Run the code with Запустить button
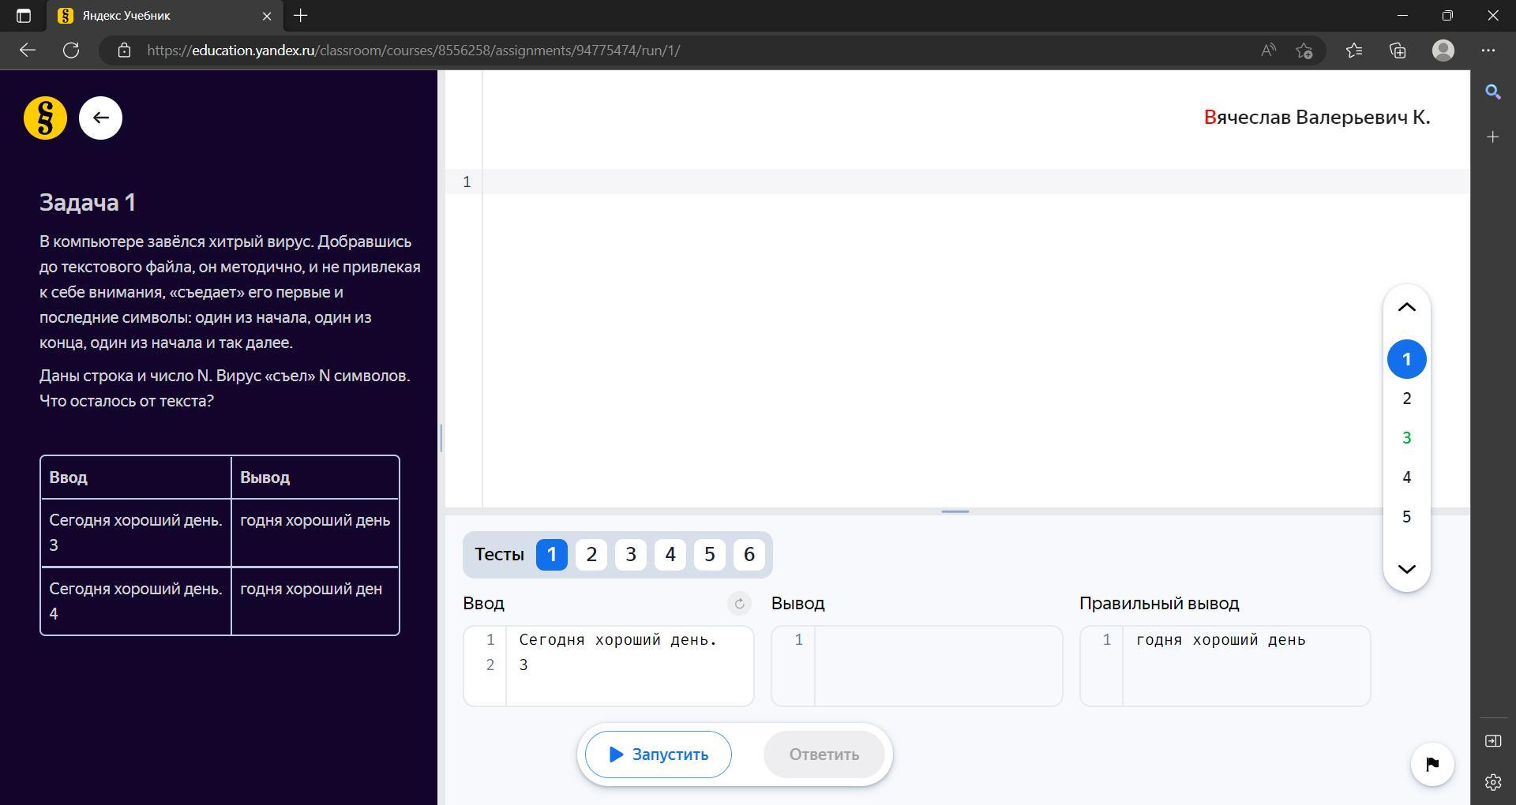Image resolution: width=1516 pixels, height=805 pixels. point(658,754)
